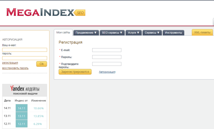Expand the Услуги dropdown menu
The width and height of the screenshot is (214, 129).
click(x=133, y=33)
